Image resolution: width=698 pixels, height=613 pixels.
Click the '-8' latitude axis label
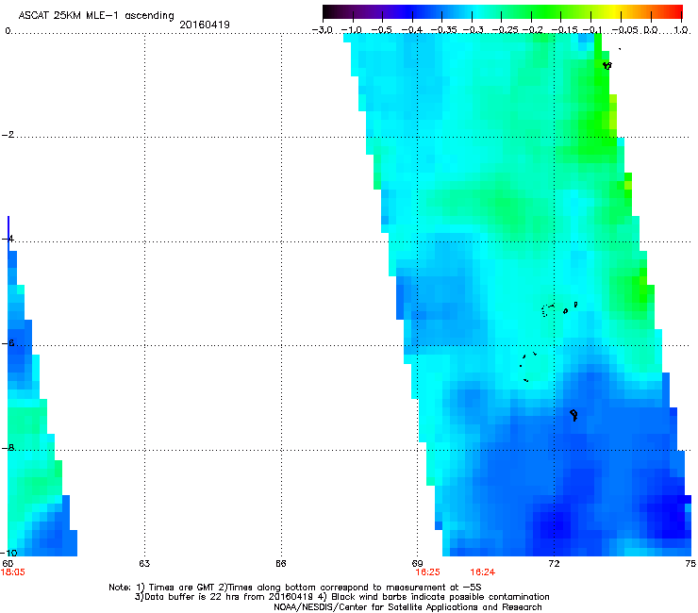8,448
